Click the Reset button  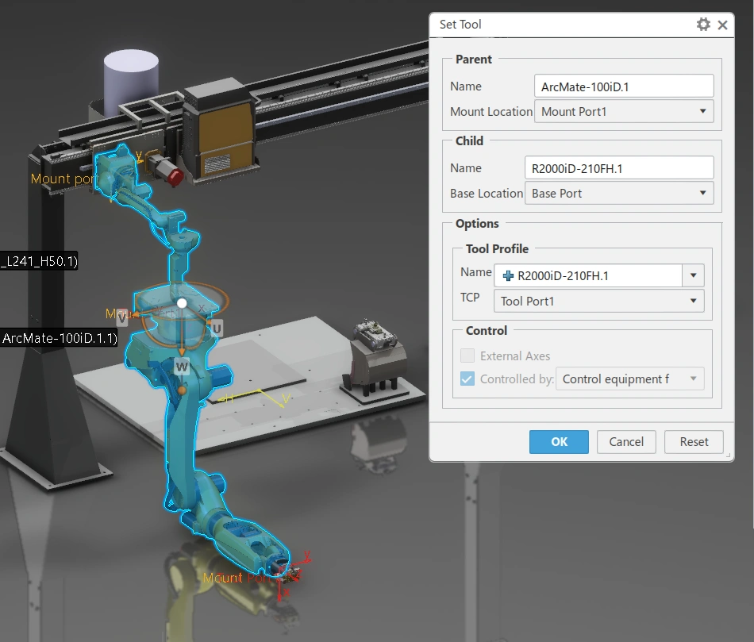tap(694, 441)
